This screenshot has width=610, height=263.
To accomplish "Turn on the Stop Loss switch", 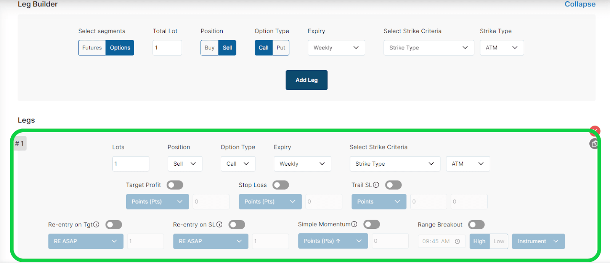I will point(281,185).
